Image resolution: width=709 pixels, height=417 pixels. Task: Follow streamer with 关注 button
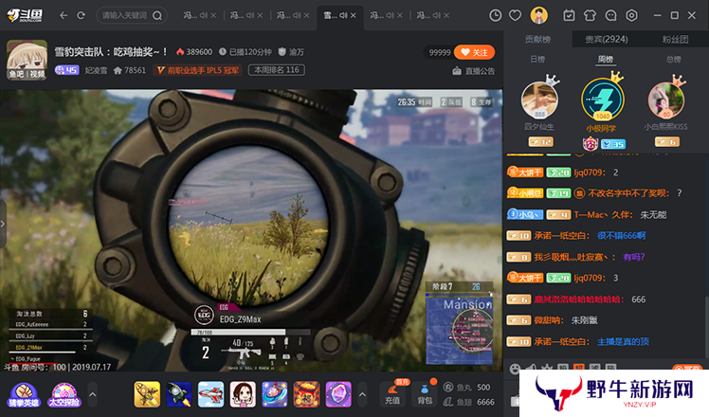point(474,52)
